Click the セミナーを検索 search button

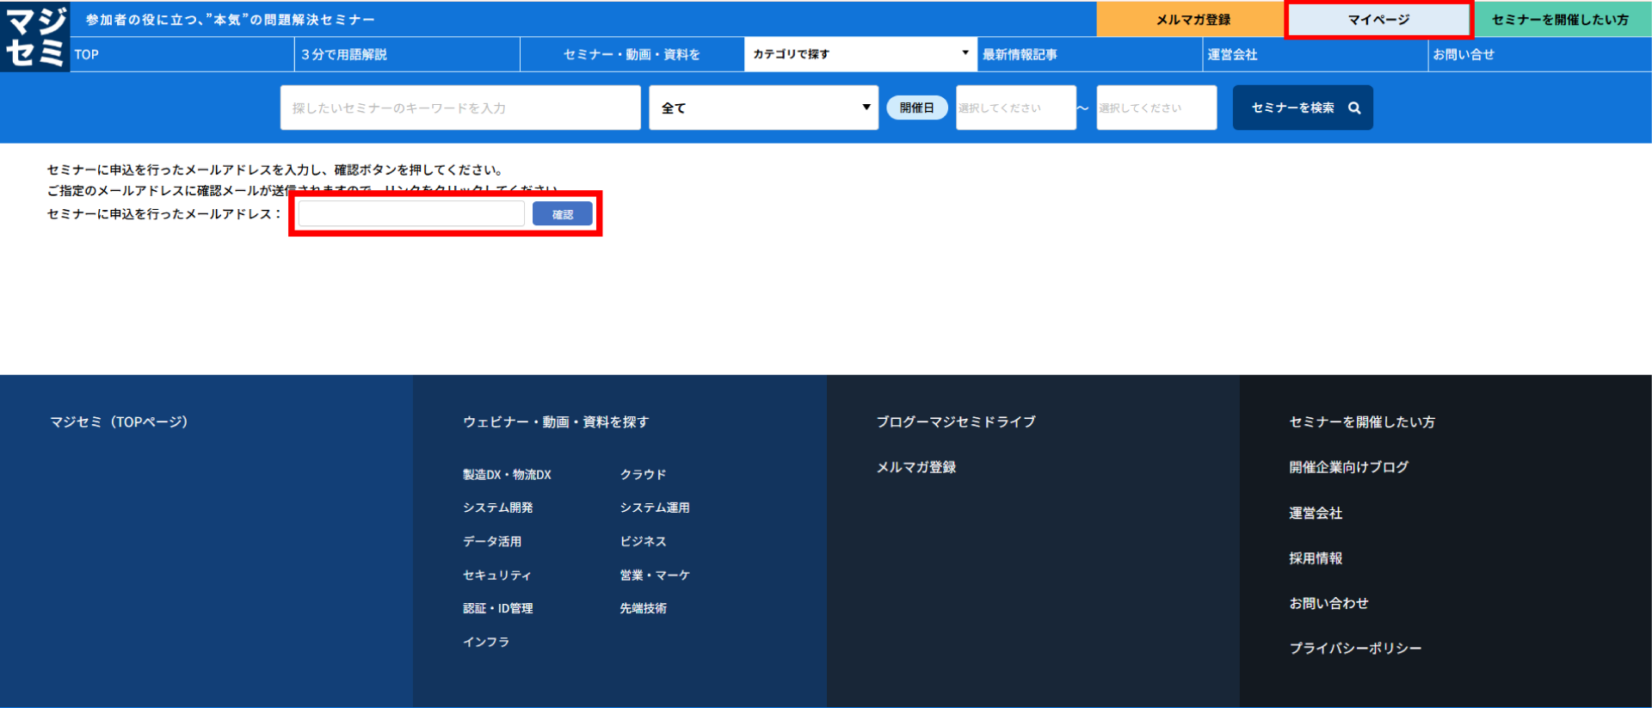pos(1302,108)
